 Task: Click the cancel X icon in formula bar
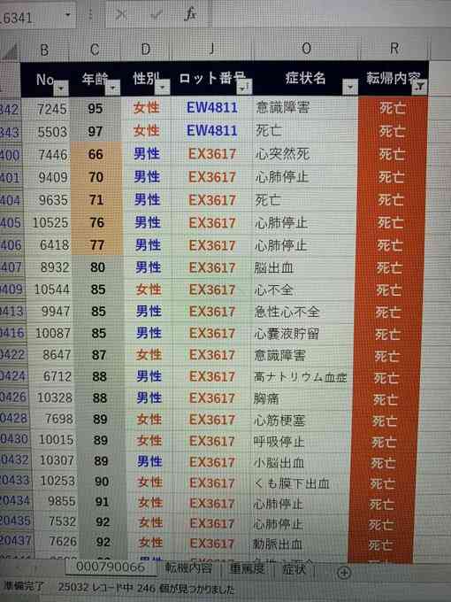121,15
